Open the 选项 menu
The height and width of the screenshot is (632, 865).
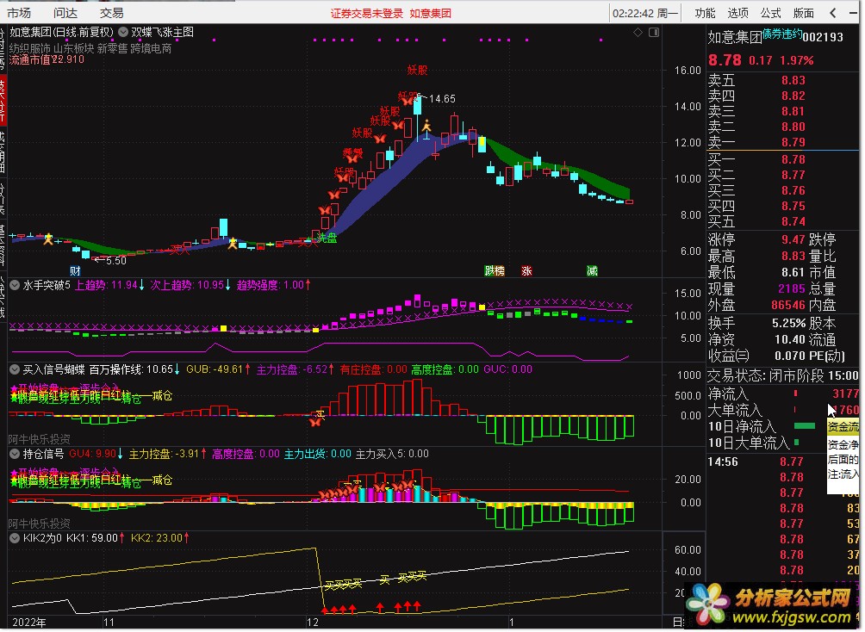click(x=737, y=13)
